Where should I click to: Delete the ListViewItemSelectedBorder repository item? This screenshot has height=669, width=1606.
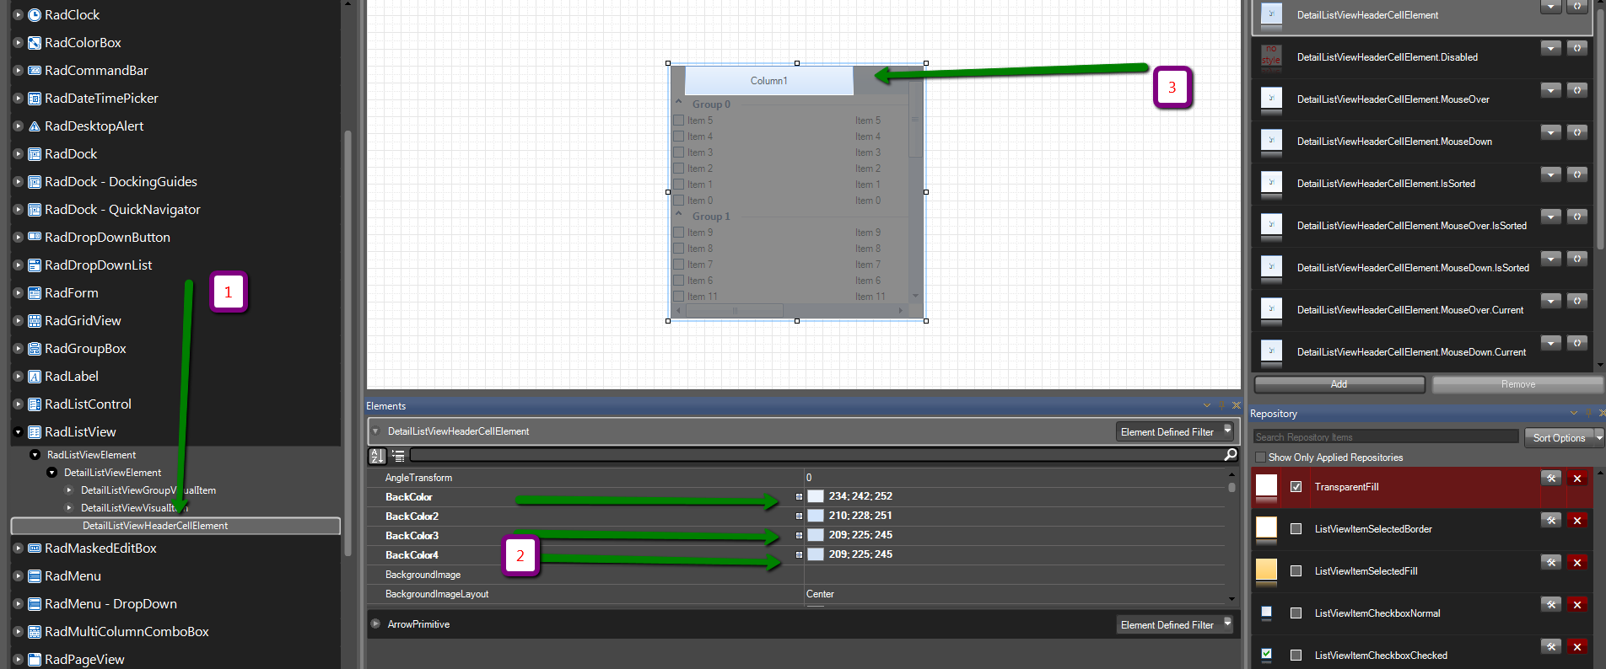pyautogui.click(x=1577, y=521)
